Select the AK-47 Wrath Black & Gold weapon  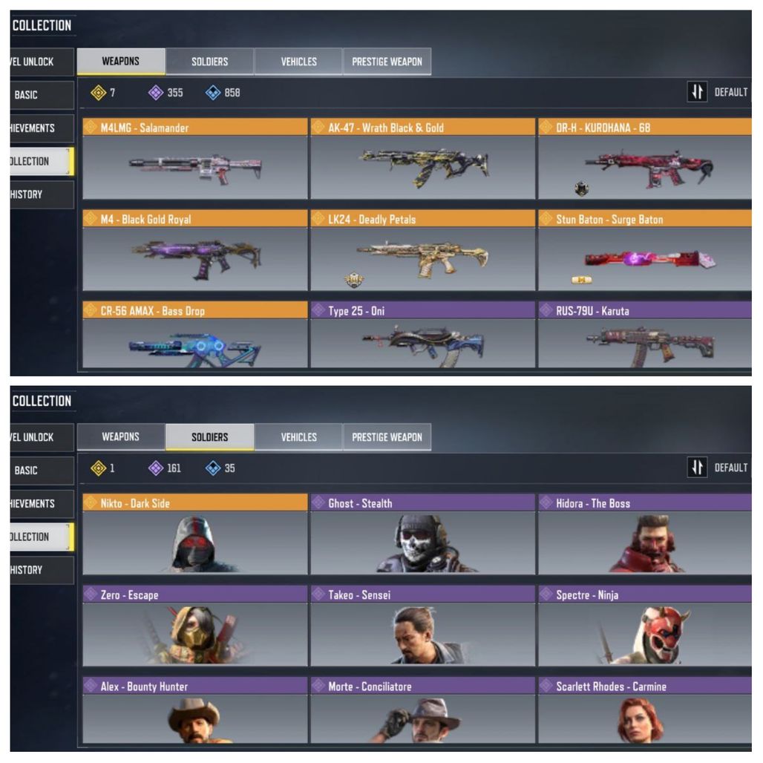point(423,159)
